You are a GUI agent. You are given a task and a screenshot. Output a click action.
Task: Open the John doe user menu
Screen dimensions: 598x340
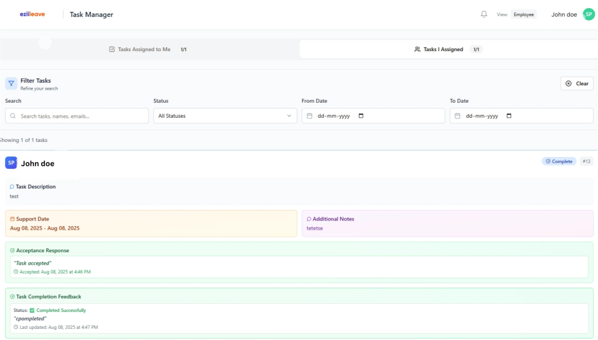tap(564, 14)
